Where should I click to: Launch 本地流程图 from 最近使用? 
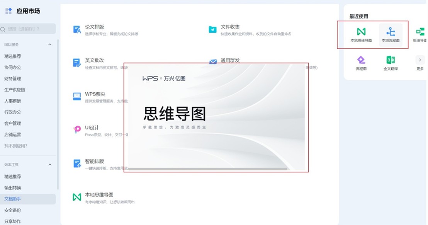click(x=391, y=35)
